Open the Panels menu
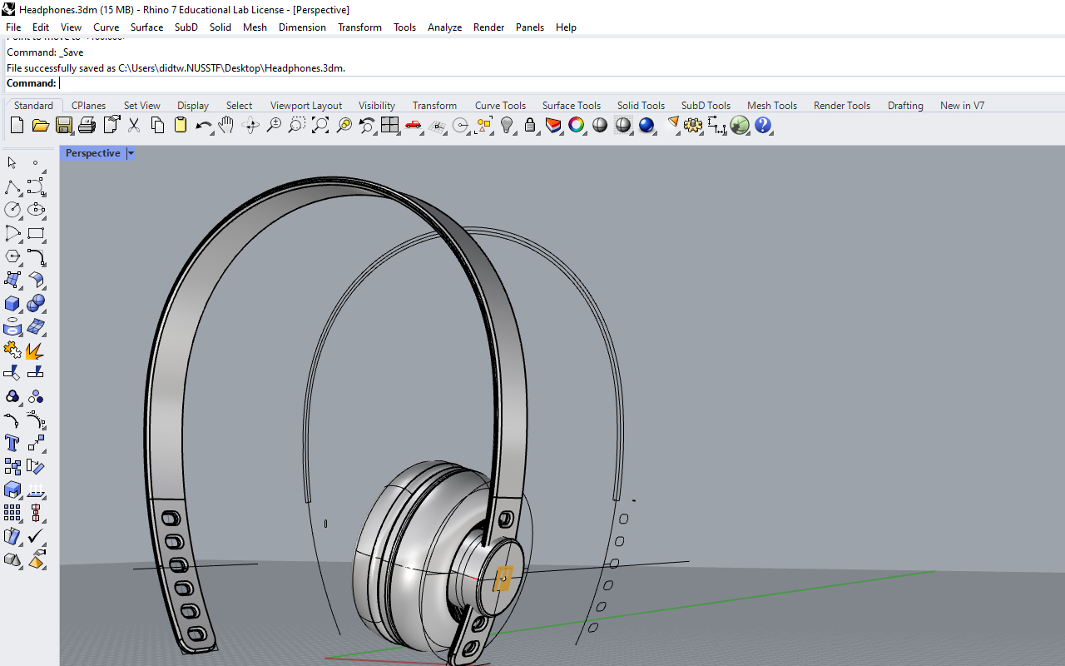 coord(530,27)
